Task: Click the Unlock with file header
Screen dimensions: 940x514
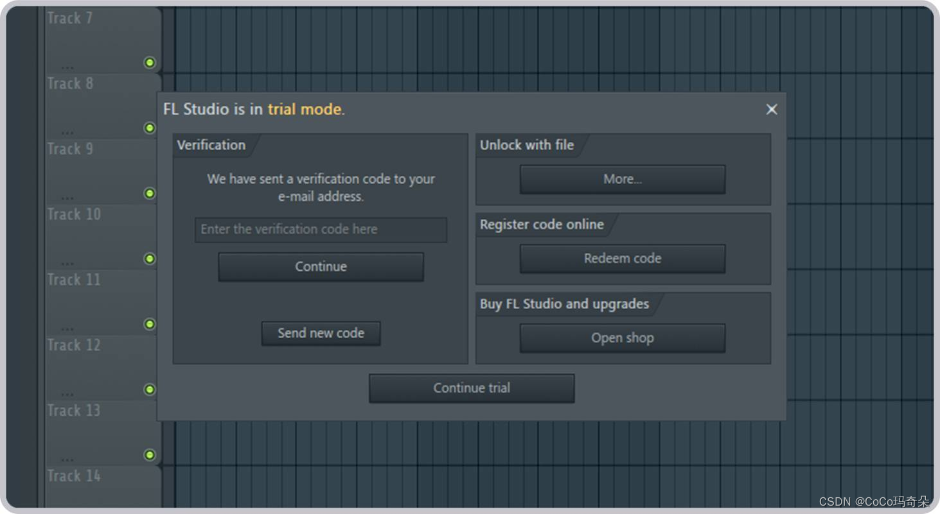Action: coord(527,145)
